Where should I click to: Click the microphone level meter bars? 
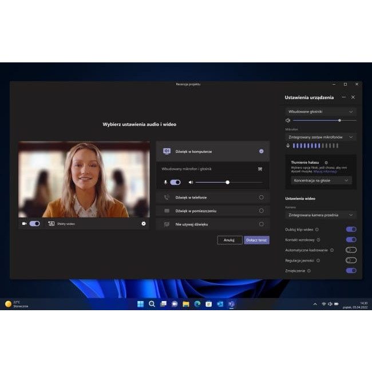pos(315,146)
